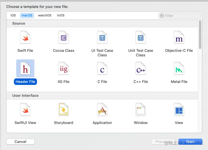Click the "Unit Test Case Class" label
The height and width of the screenshot is (150, 208).
(x=141, y=53)
